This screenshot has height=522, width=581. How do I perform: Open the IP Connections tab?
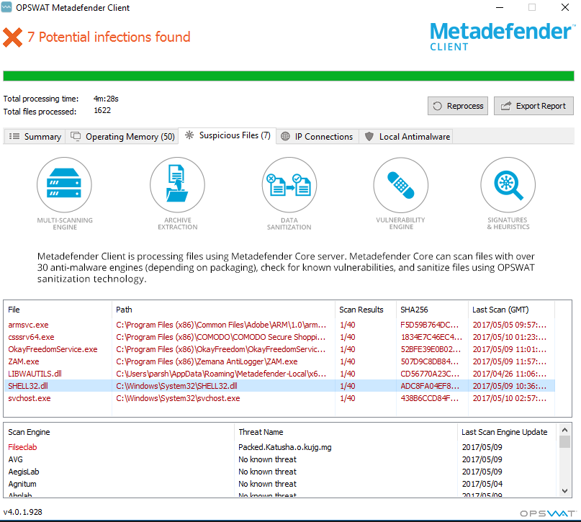click(x=317, y=136)
